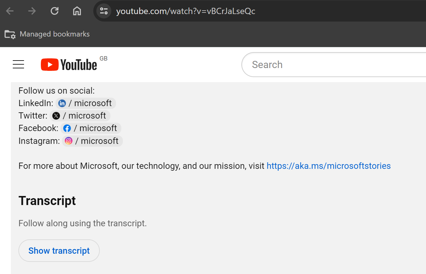The image size is (426, 274).
Task: Click the Facebook logo icon
Action: [x=67, y=128]
